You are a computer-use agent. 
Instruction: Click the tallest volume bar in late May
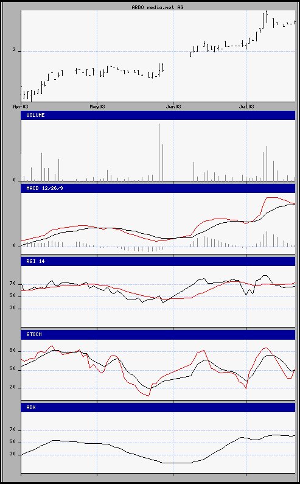(159, 152)
